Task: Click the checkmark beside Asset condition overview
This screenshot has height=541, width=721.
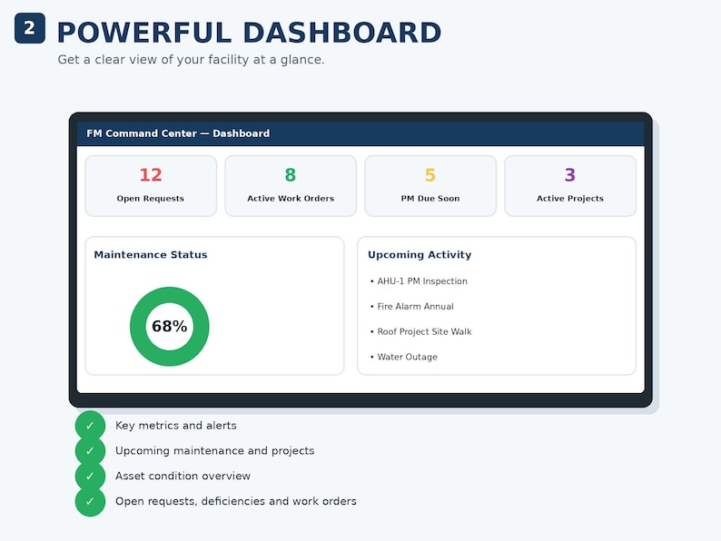Action: (90, 477)
